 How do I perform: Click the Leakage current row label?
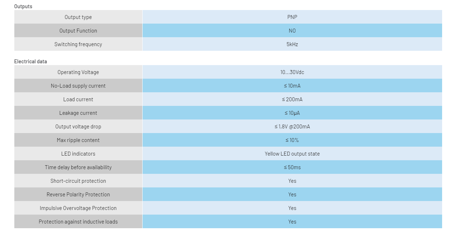tap(78, 113)
